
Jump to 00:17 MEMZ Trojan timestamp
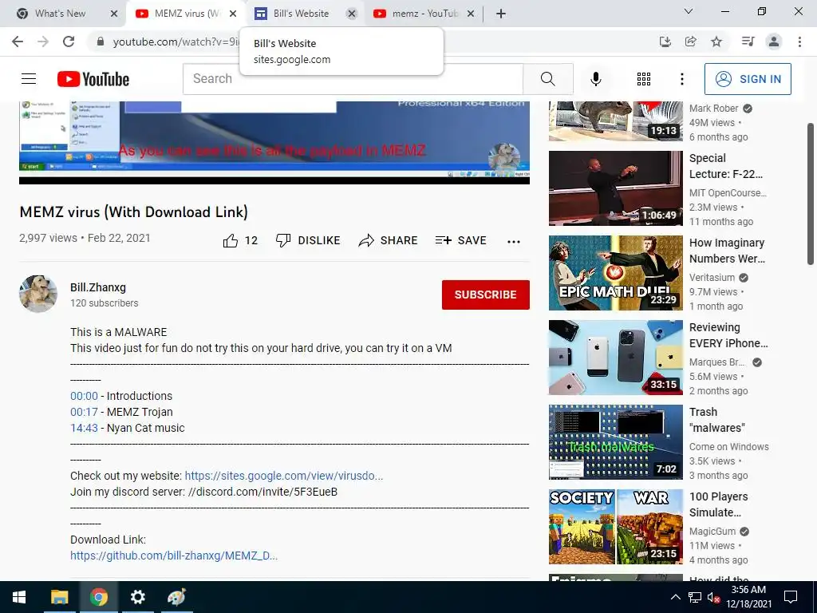click(x=85, y=412)
